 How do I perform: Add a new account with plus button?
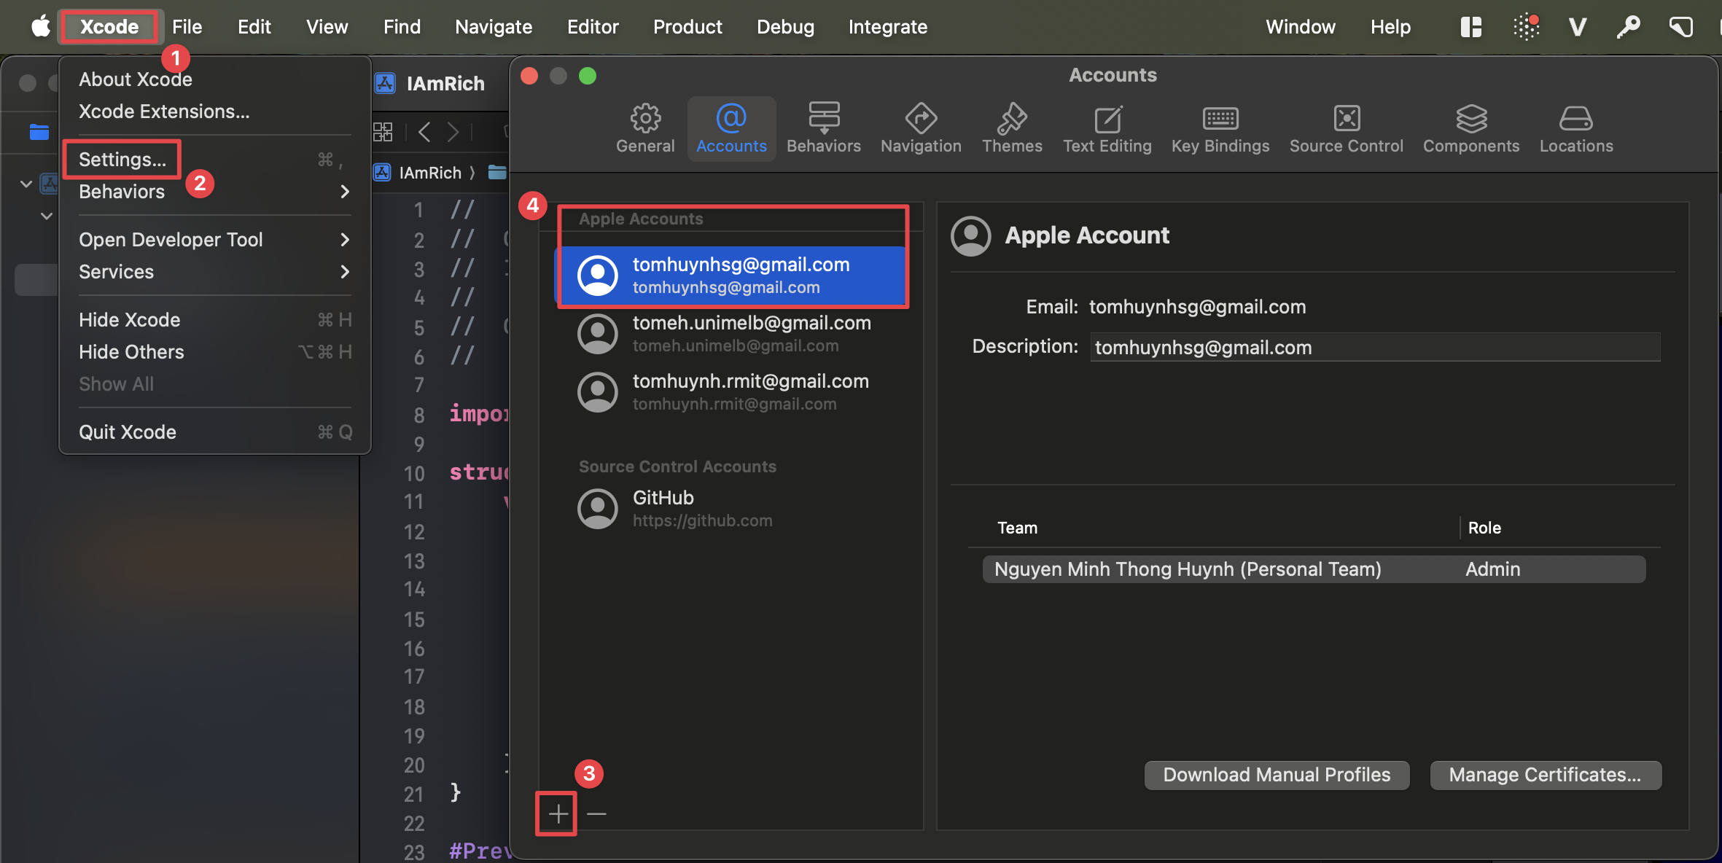click(556, 813)
